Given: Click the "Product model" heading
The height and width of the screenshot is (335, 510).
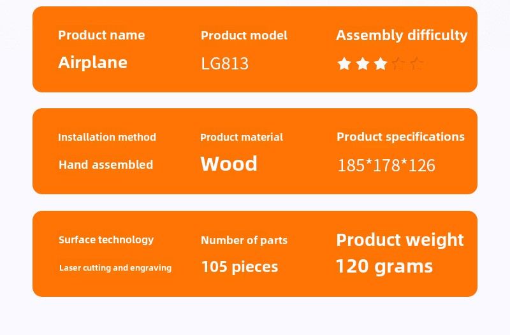Looking at the screenshot, I should (244, 36).
